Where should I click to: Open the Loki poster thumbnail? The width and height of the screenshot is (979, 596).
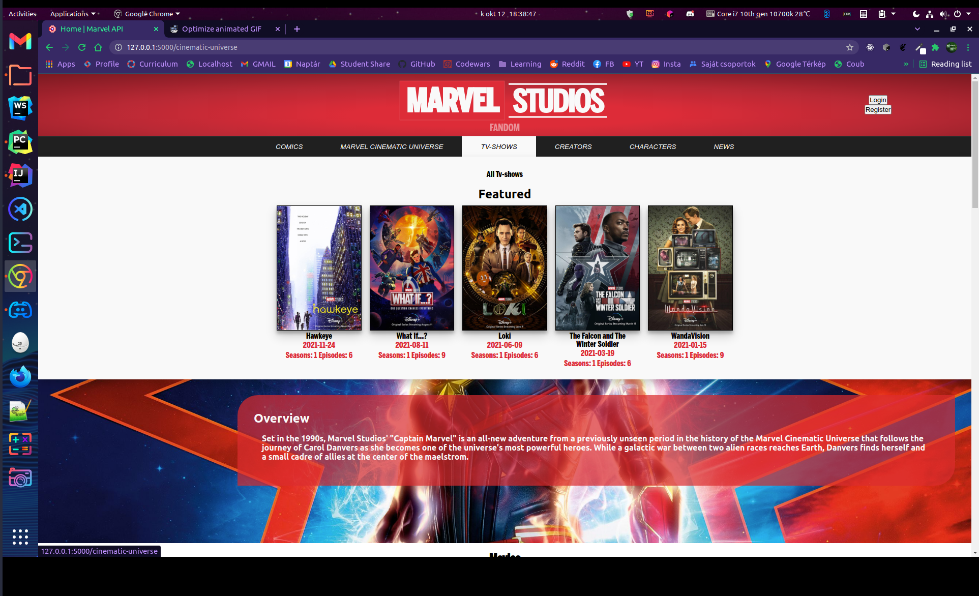(x=505, y=268)
